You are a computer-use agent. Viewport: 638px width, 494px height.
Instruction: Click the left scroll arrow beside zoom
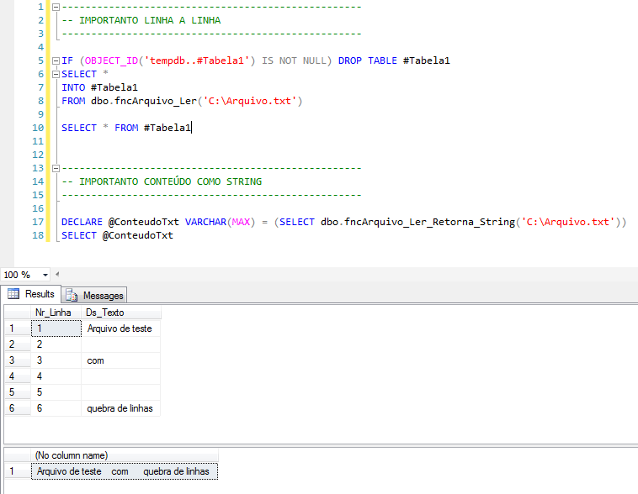57,274
